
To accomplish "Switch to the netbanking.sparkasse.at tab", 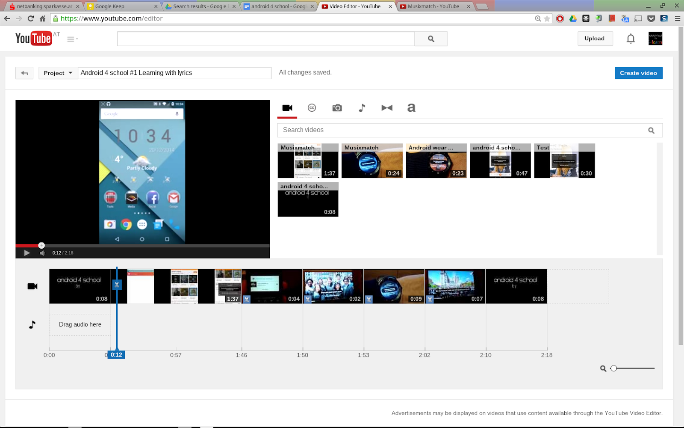I will 44,6.
